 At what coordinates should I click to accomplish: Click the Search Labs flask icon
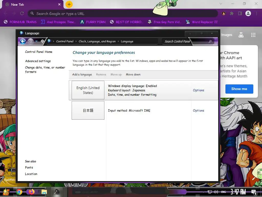[241, 35]
